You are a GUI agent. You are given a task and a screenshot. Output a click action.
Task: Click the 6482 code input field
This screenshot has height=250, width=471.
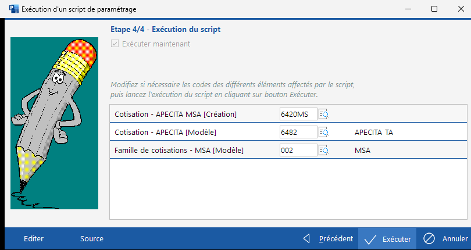(298, 133)
